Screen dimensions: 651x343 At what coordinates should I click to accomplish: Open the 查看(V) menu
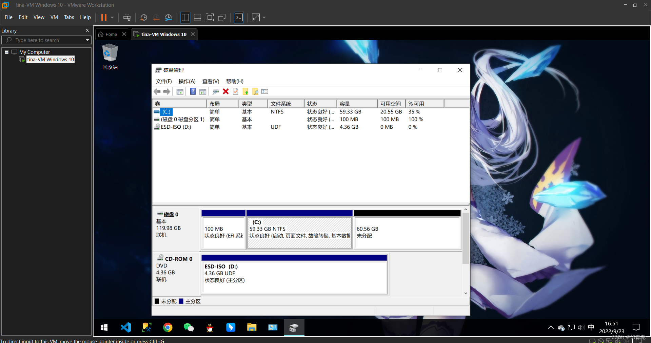(211, 81)
